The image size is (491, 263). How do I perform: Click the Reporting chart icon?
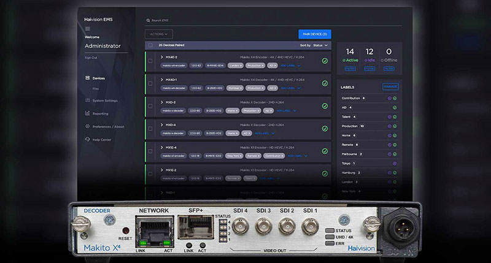[87, 113]
